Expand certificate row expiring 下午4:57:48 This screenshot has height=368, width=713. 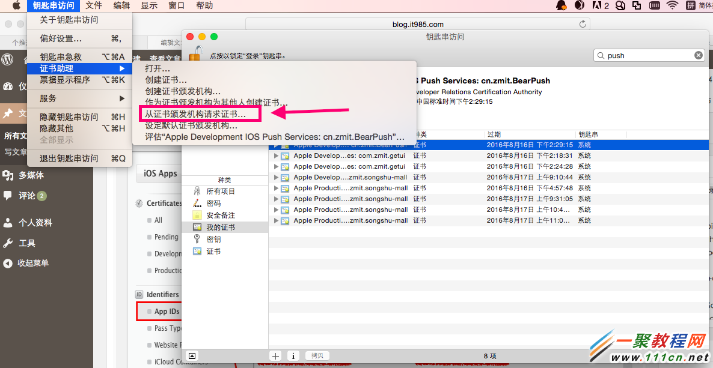[275, 188]
